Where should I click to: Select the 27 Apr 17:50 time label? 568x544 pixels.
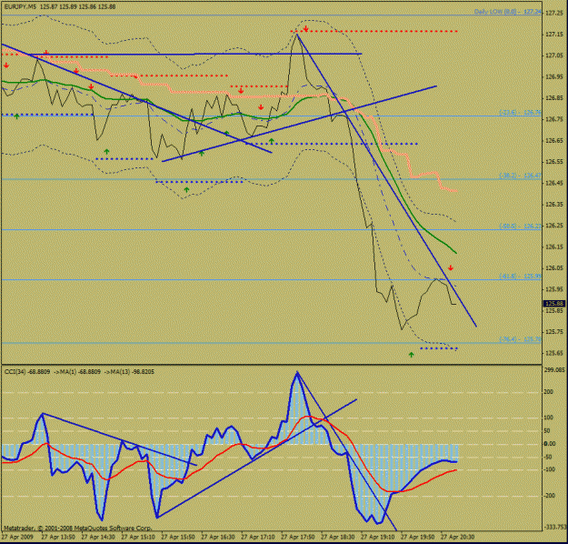pos(298,537)
